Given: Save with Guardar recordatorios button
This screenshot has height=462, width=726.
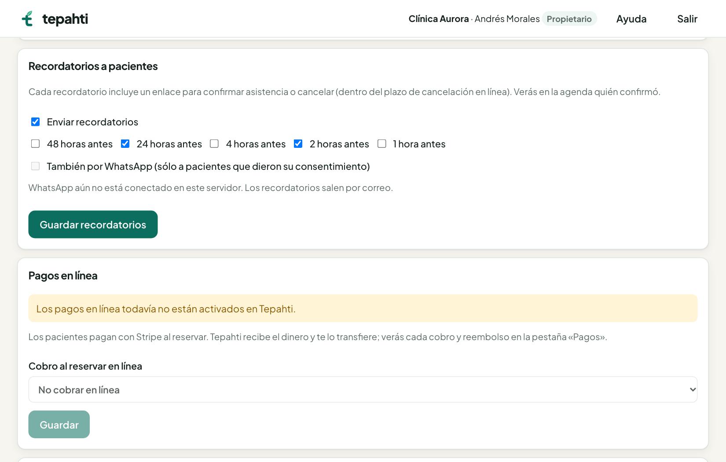Looking at the screenshot, I should [x=93, y=224].
